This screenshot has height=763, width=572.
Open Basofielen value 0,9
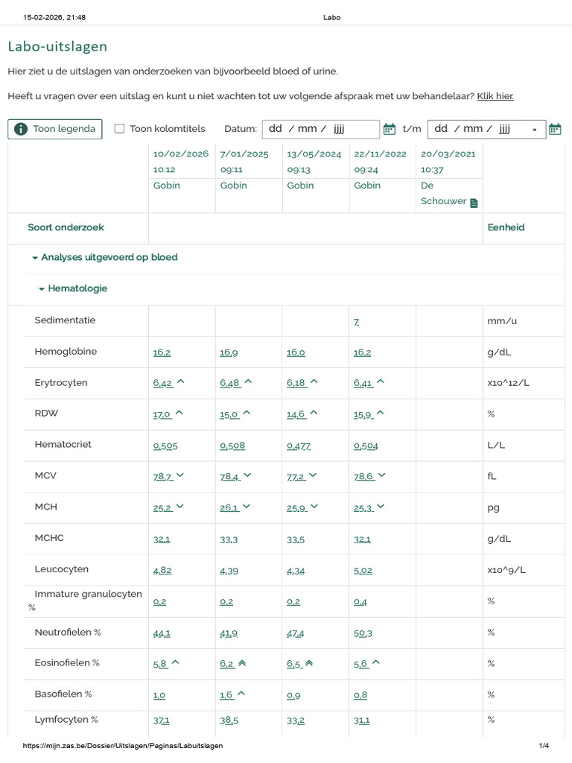tap(293, 696)
